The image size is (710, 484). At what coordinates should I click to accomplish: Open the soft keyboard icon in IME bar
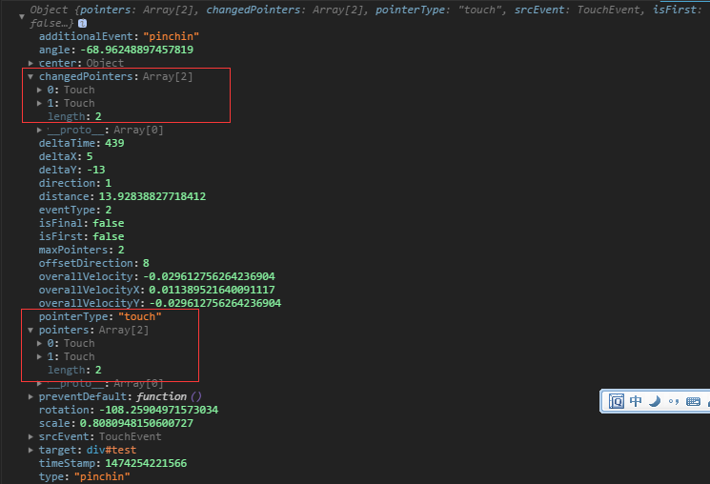tap(693, 402)
